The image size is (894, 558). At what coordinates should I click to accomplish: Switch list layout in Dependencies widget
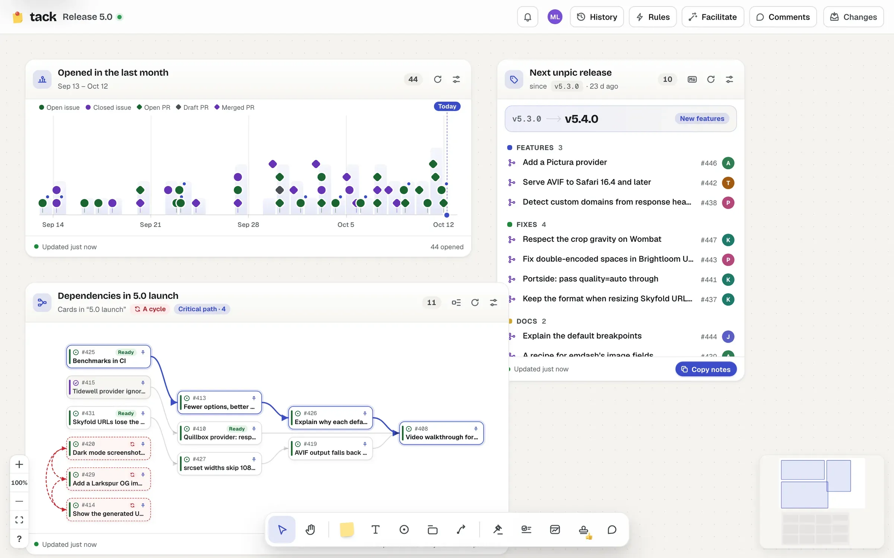pyautogui.click(x=456, y=302)
